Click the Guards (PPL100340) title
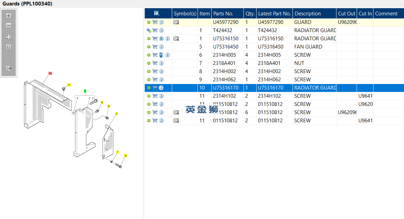Screen dimensions: 404x219 (x=27, y=4)
